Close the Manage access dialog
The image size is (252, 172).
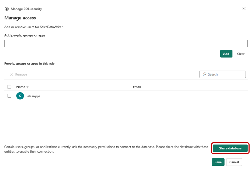(x=244, y=9)
